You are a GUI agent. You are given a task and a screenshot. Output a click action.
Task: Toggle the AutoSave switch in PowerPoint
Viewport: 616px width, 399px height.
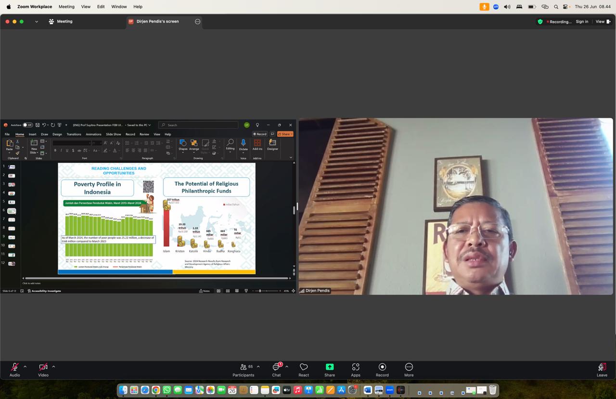(x=27, y=125)
